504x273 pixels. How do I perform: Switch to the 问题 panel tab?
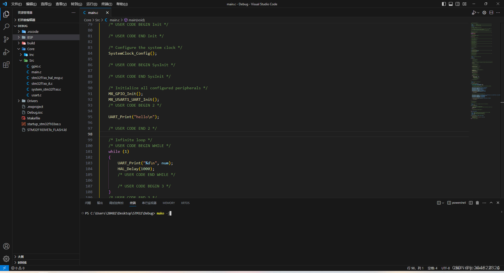pyautogui.click(x=88, y=203)
